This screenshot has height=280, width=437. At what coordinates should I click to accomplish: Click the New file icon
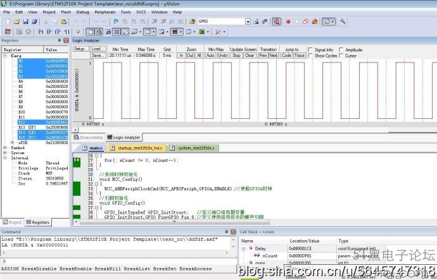point(8,21)
